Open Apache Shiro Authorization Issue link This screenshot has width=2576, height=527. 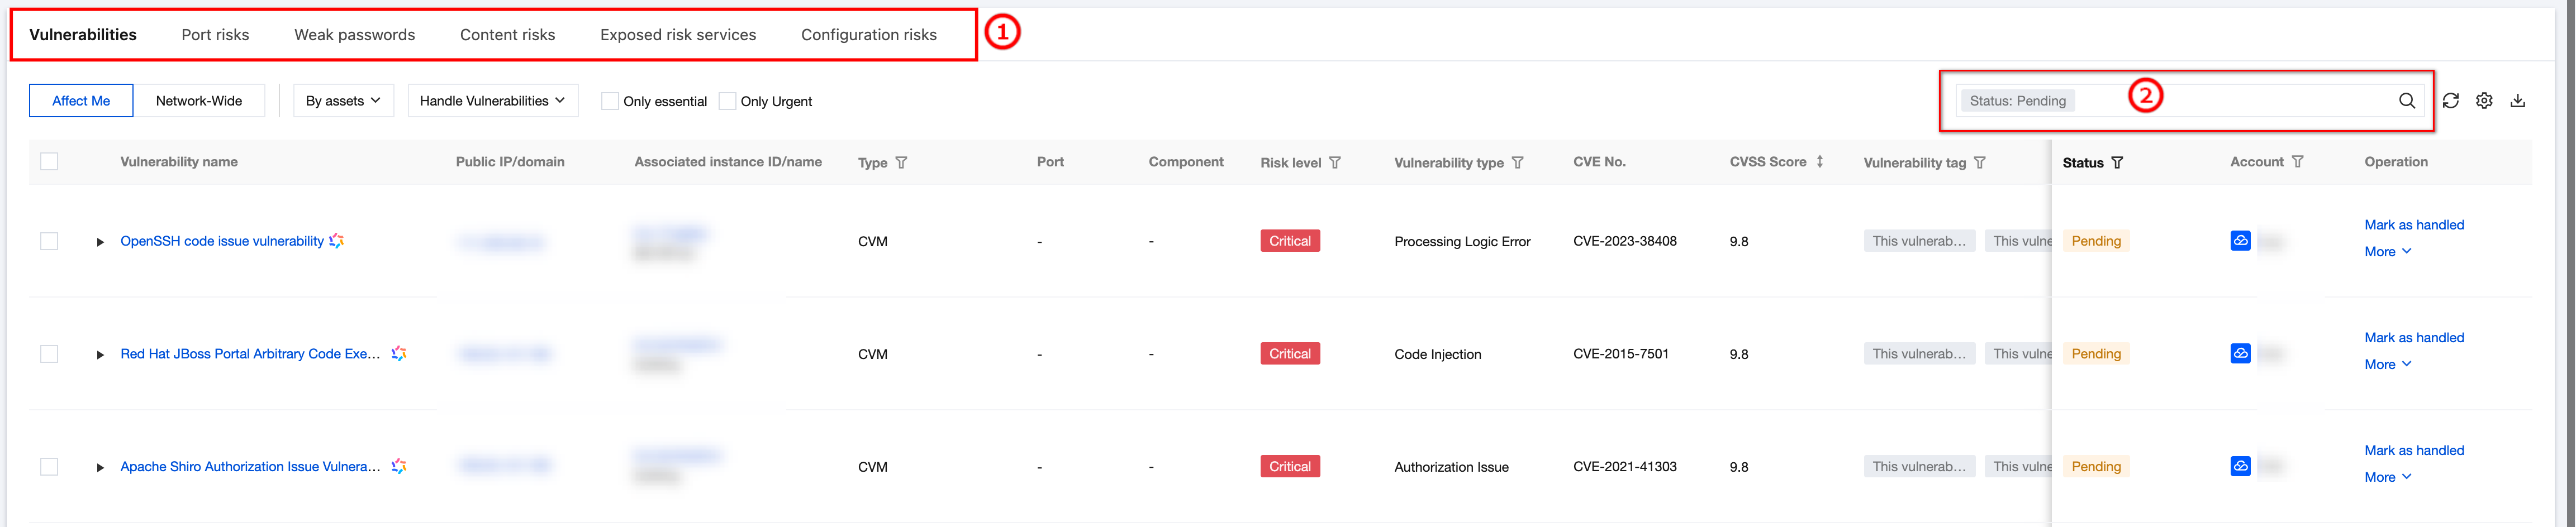click(250, 467)
